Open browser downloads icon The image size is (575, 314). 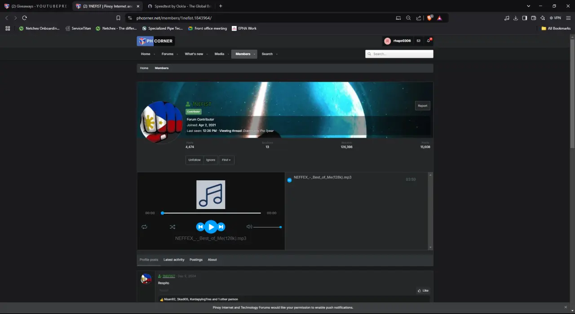point(516,18)
